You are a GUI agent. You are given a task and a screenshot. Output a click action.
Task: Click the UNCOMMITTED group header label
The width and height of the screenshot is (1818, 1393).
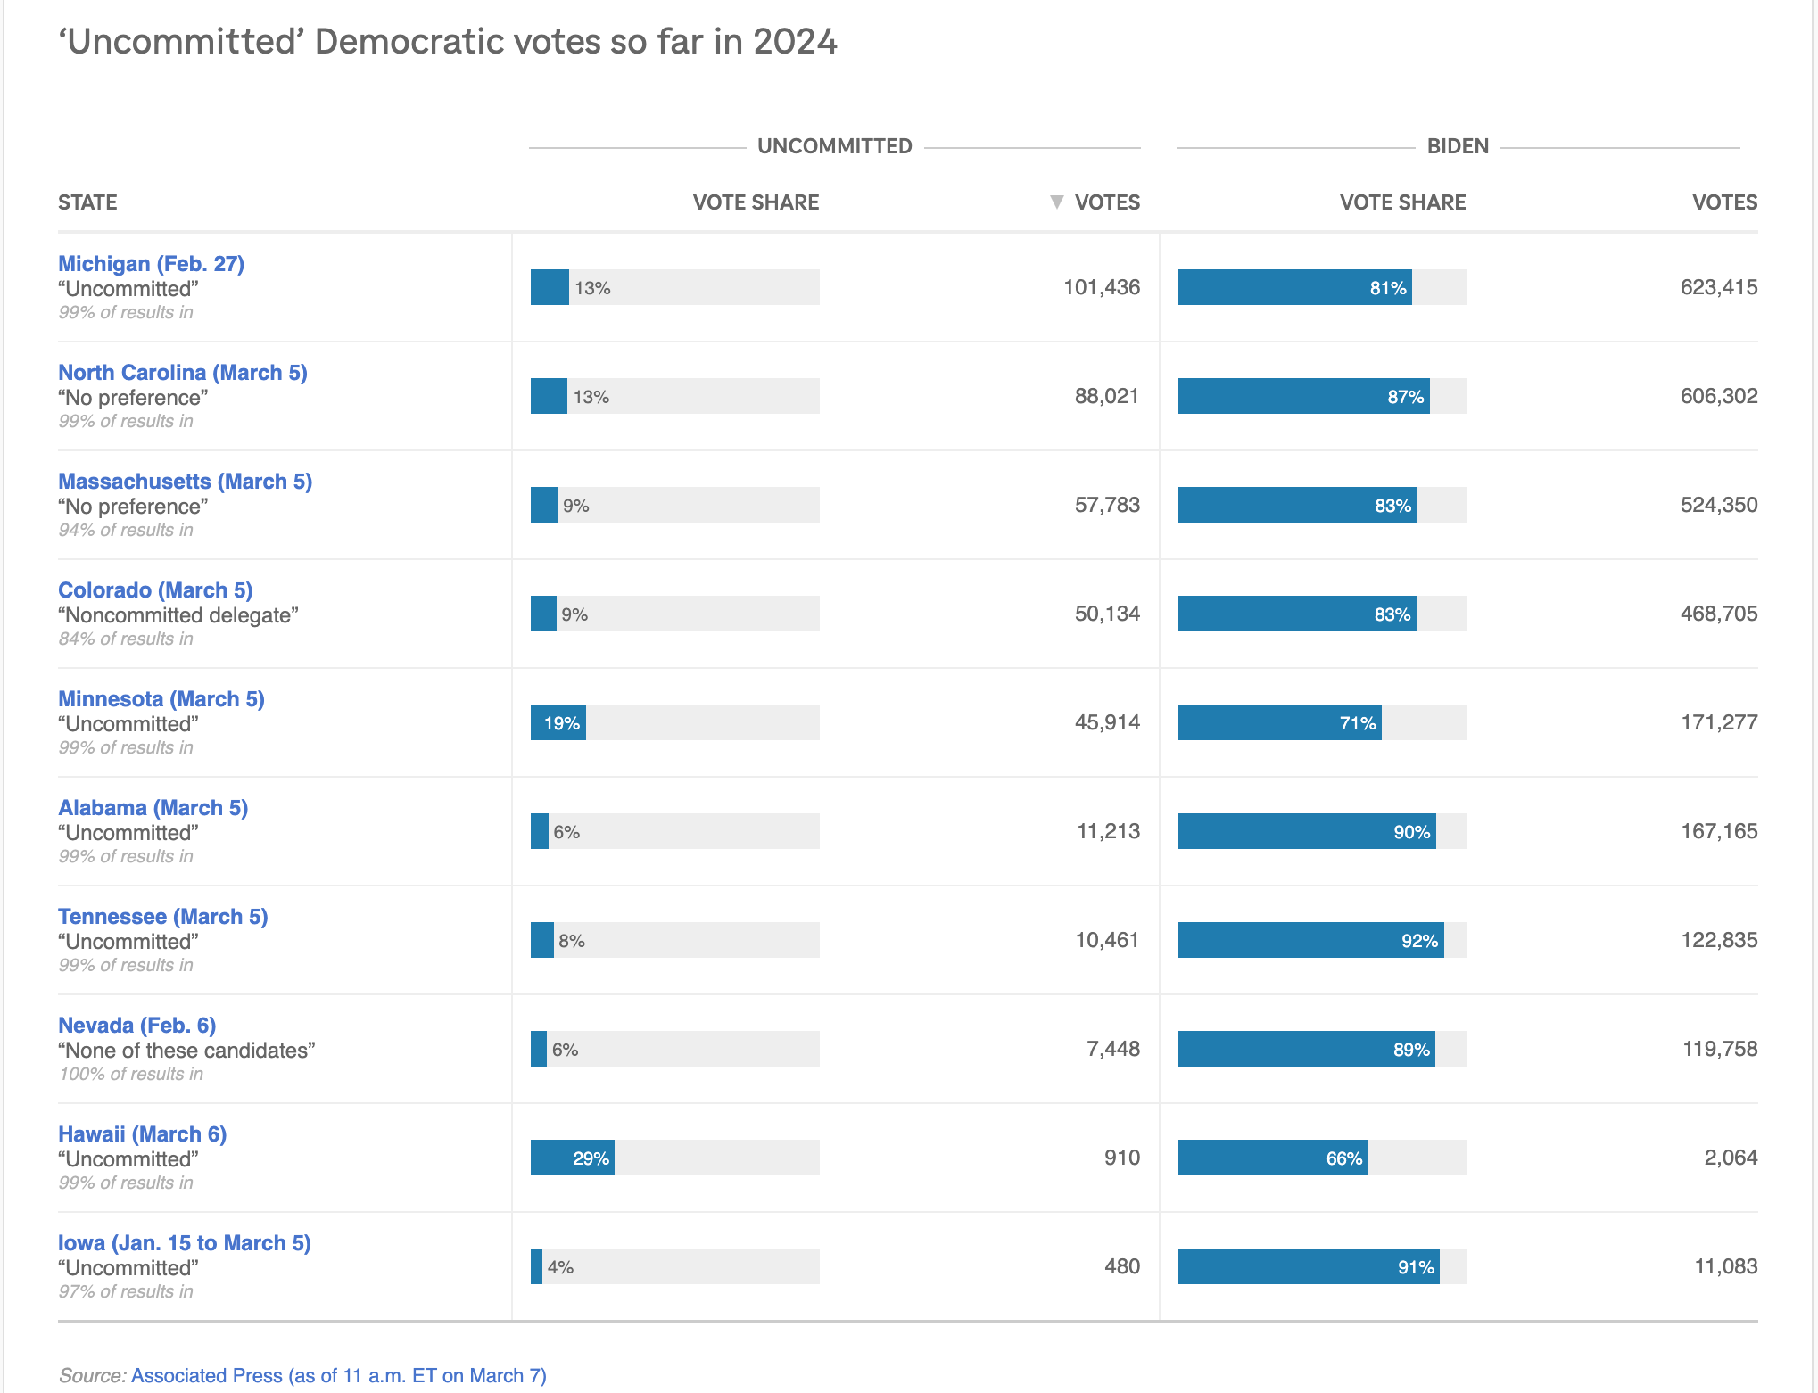pyautogui.click(x=835, y=146)
